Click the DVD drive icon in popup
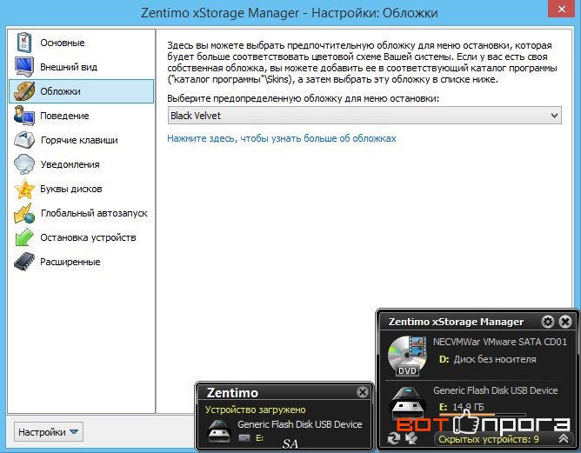 [407, 356]
